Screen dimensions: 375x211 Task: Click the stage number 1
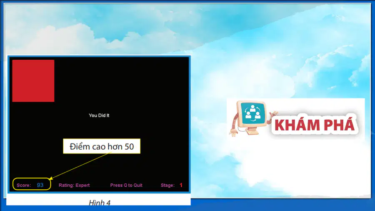pyautogui.click(x=181, y=185)
